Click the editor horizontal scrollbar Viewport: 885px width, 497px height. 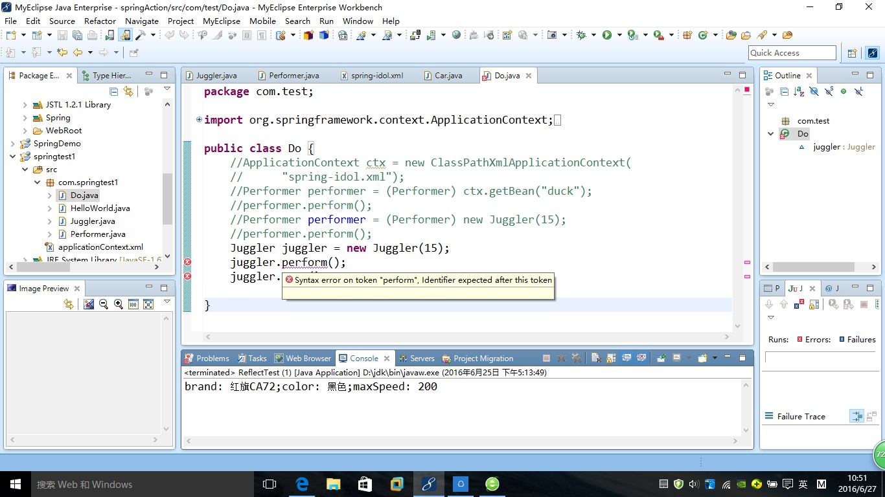click(466, 337)
